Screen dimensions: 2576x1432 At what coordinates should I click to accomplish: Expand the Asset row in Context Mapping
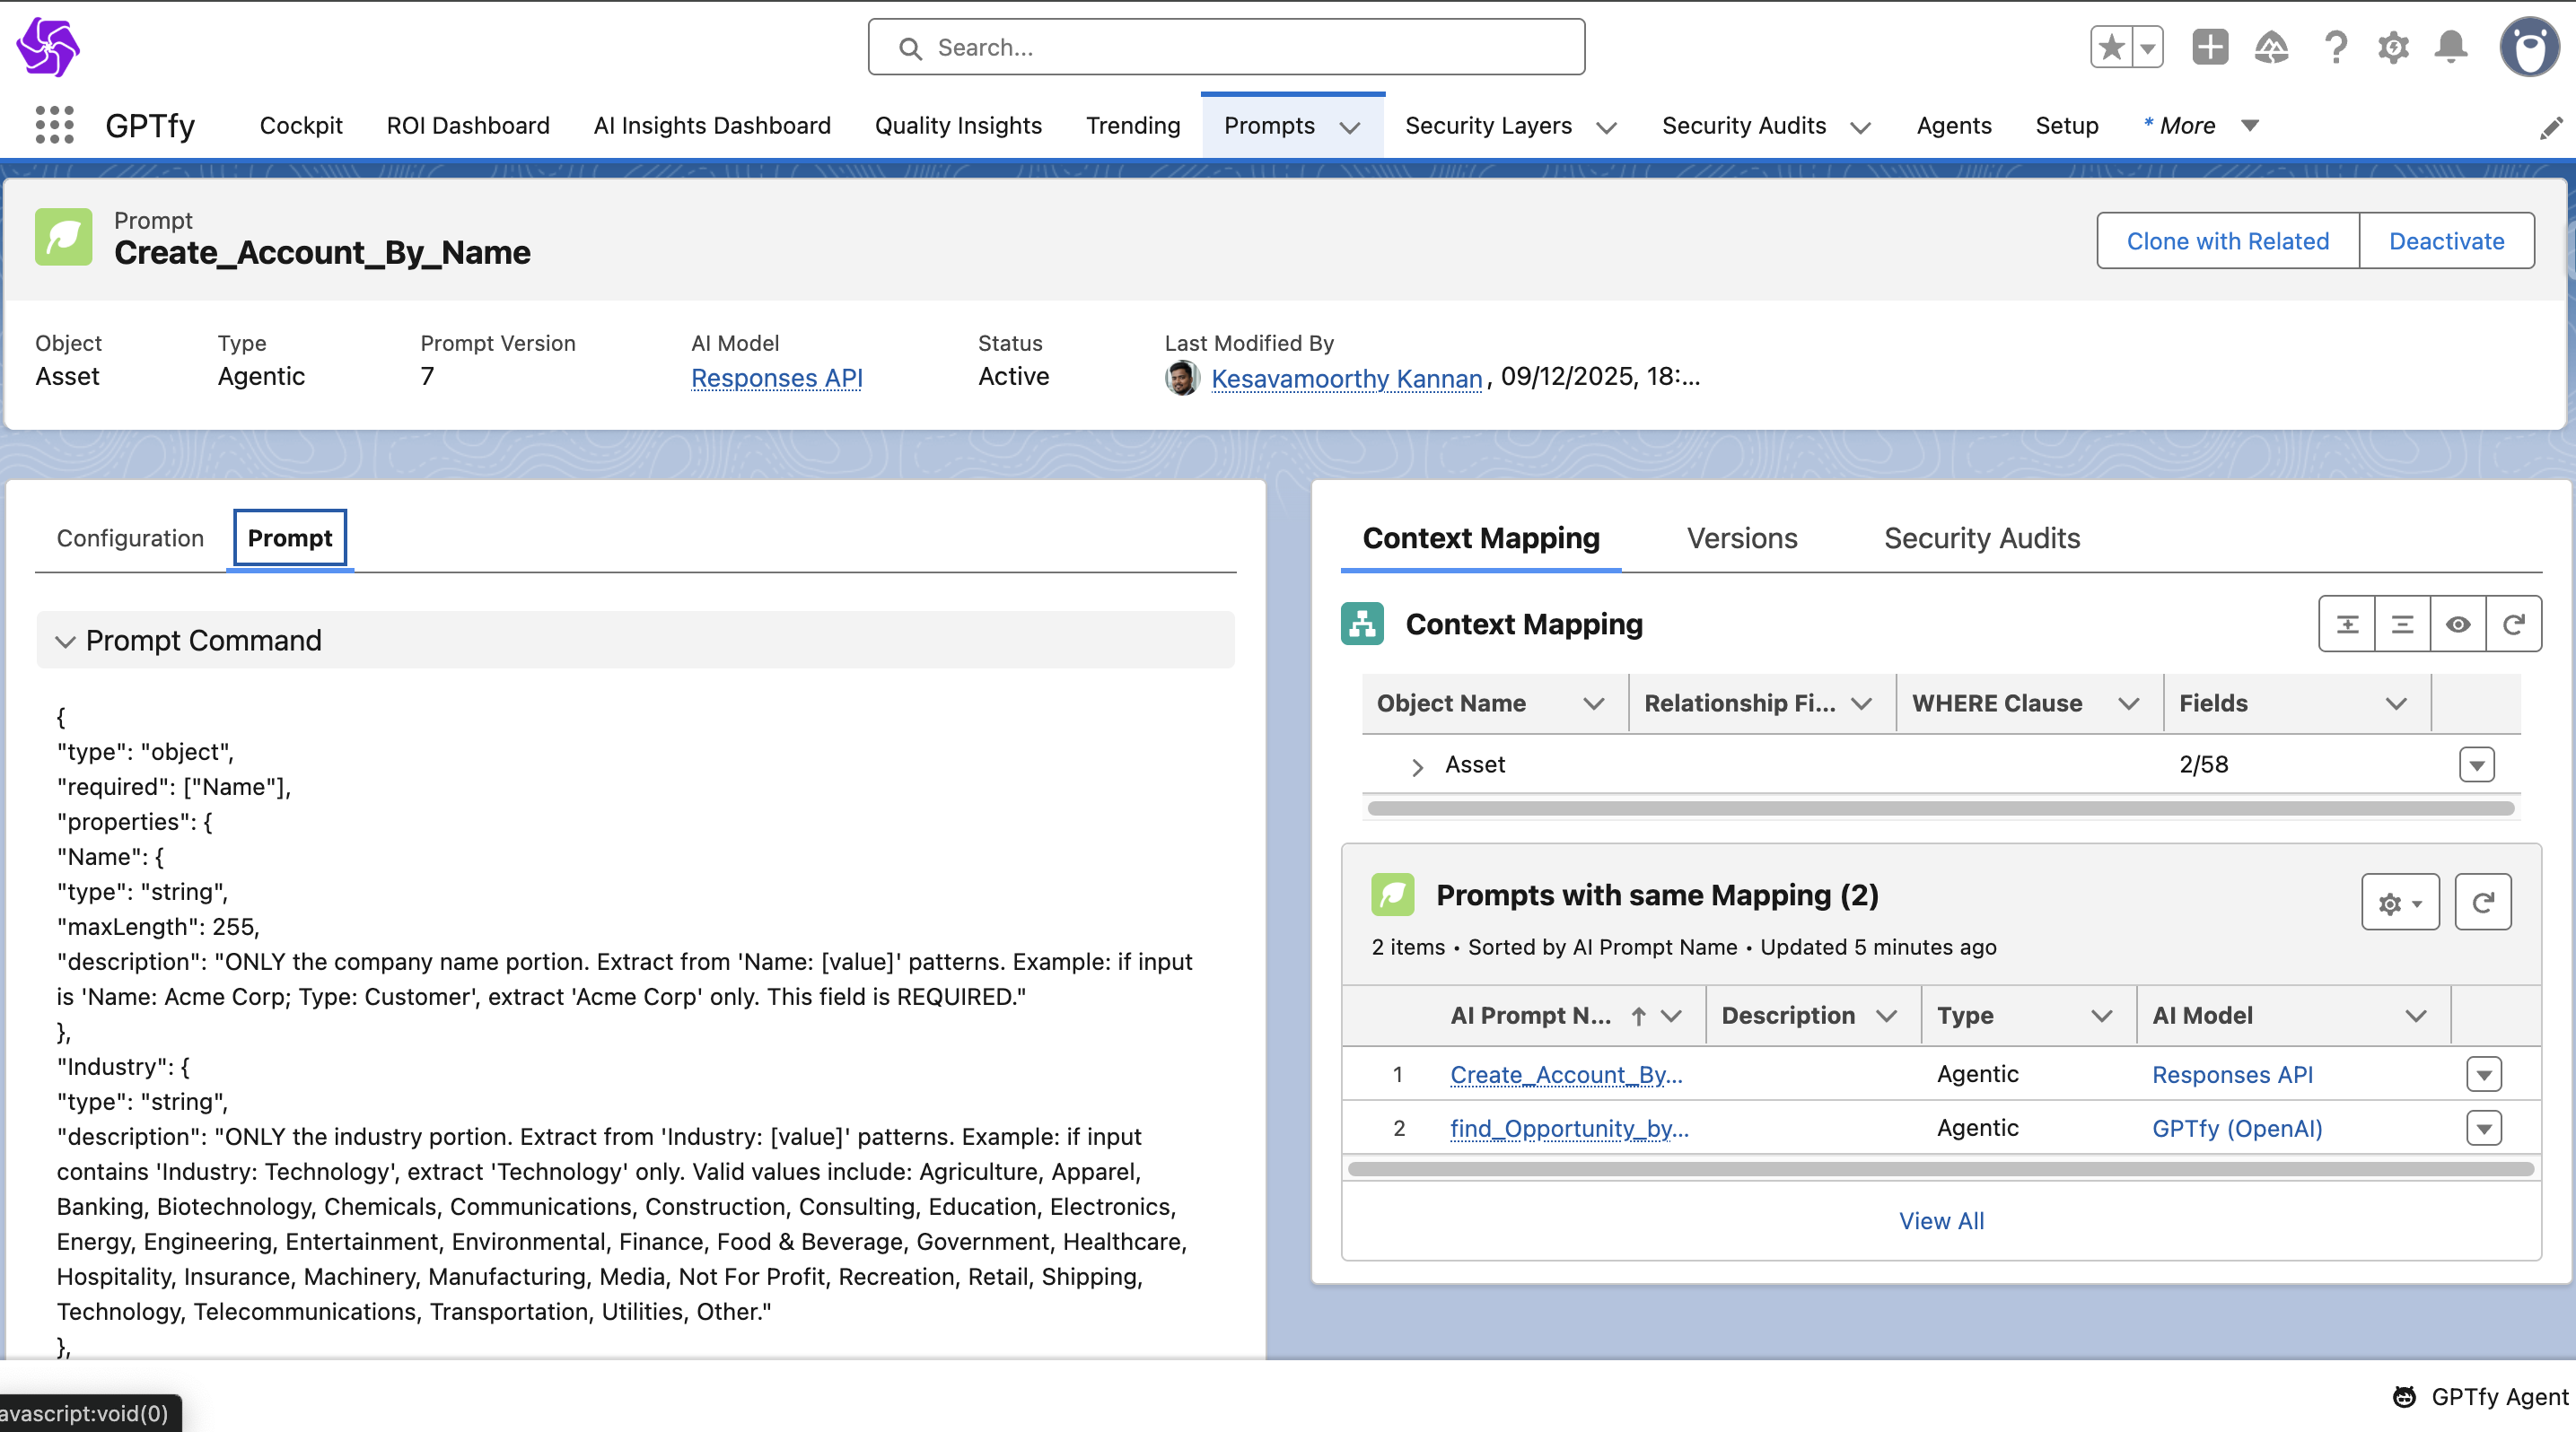(1416, 766)
